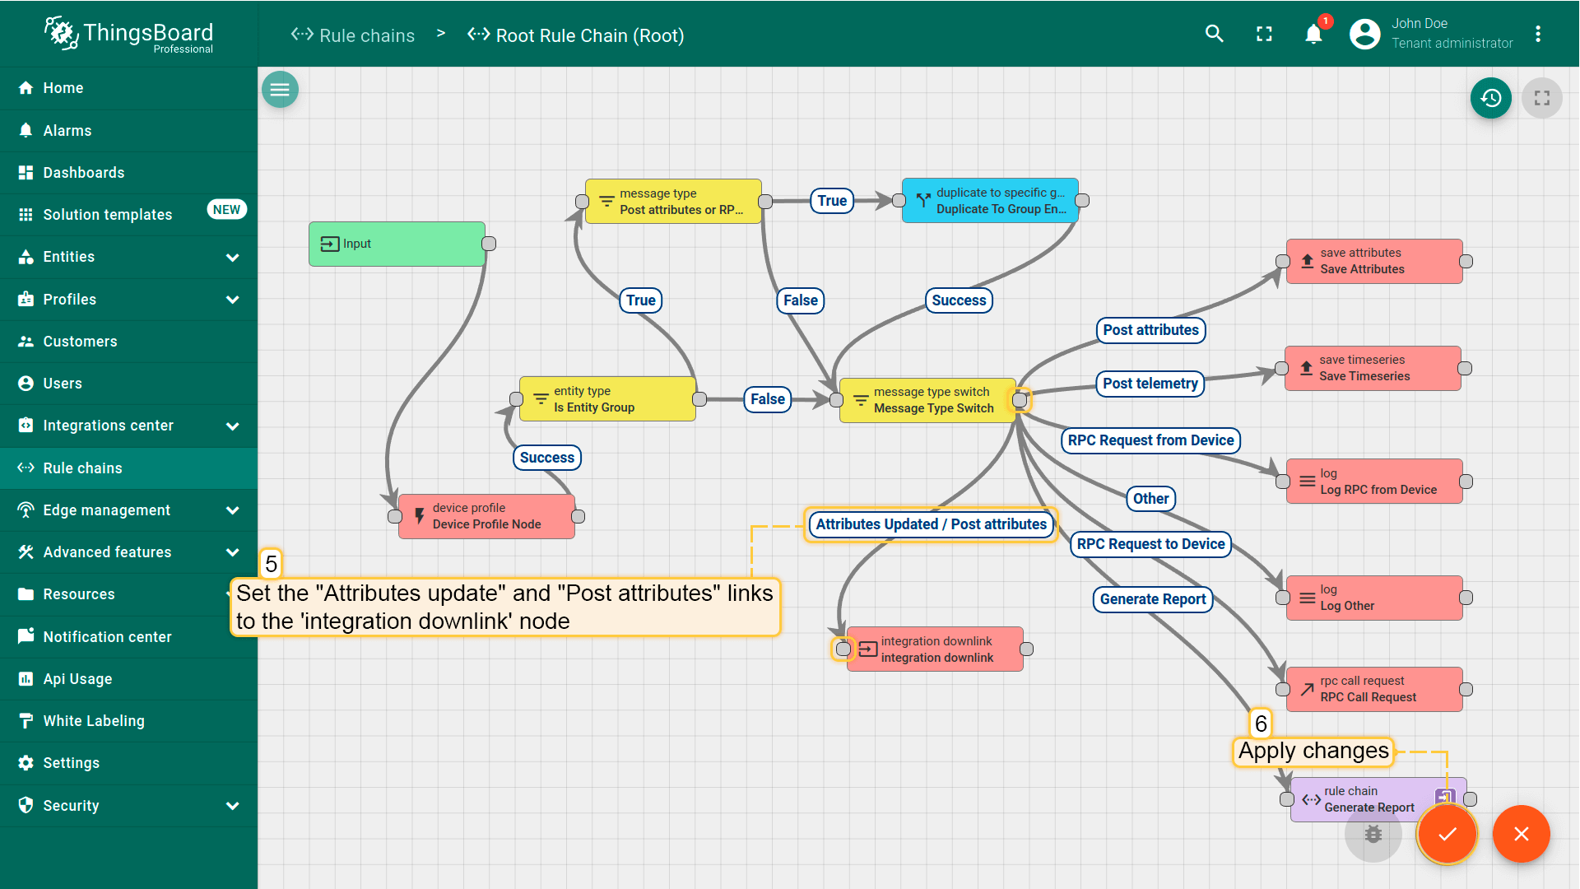Expand the Profiles sidebar section
Image resolution: width=1580 pixels, height=889 pixels.
pos(232,300)
